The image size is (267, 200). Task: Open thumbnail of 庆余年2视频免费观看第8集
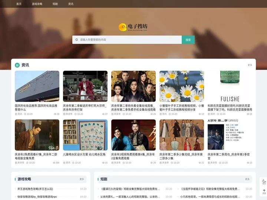133,135
